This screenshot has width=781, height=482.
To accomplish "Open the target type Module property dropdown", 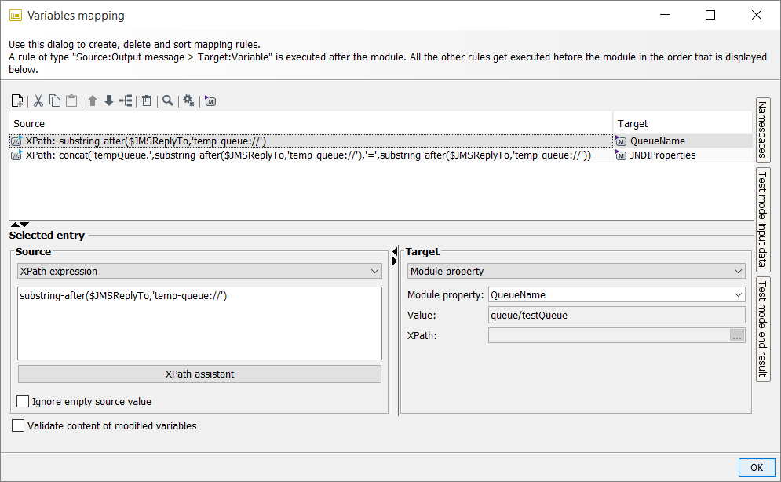I will tap(576, 271).
